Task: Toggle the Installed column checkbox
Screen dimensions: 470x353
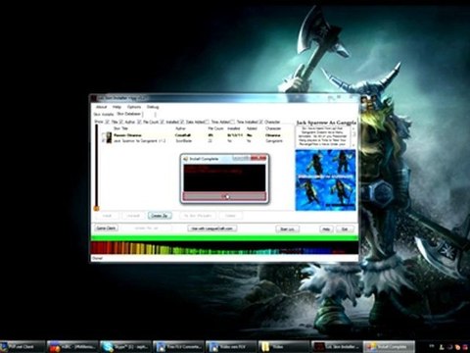Action: point(162,122)
